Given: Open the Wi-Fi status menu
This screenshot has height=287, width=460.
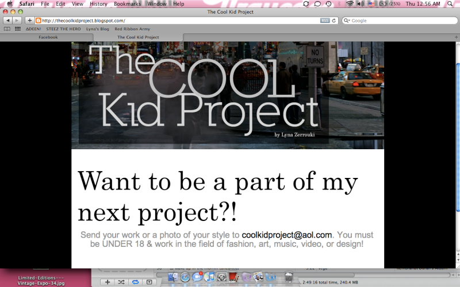Looking at the screenshot, I should tap(350, 4).
